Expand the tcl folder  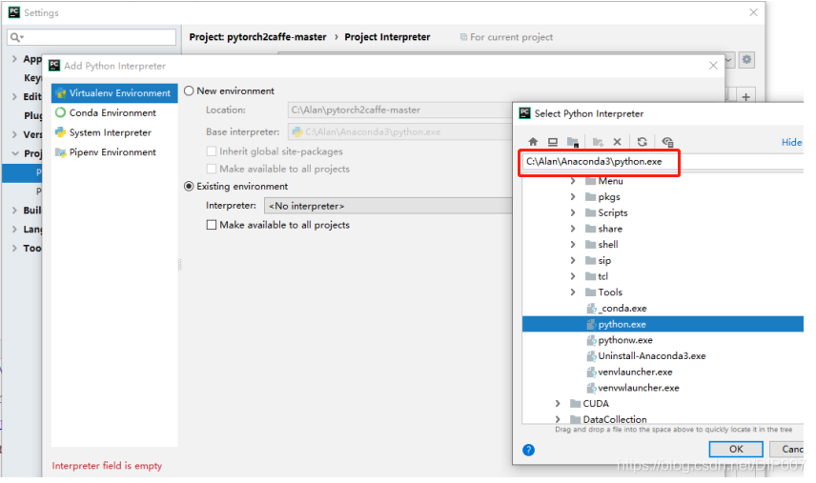pos(573,276)
